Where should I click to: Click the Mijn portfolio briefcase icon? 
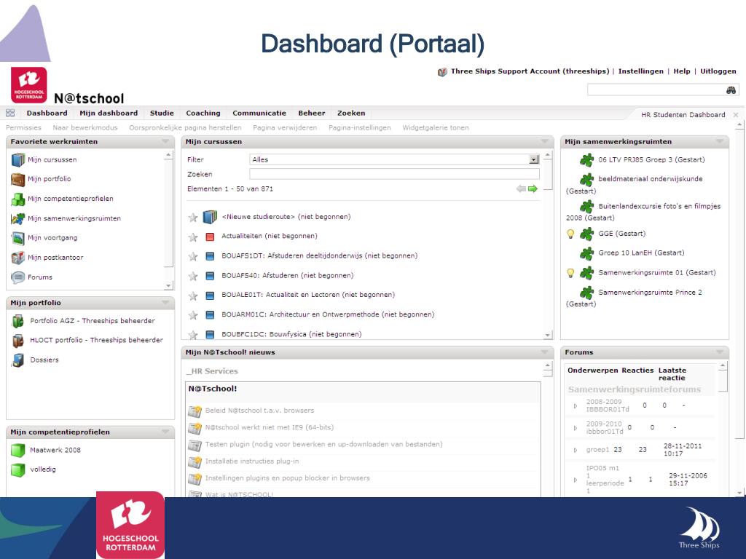[18, 179]
